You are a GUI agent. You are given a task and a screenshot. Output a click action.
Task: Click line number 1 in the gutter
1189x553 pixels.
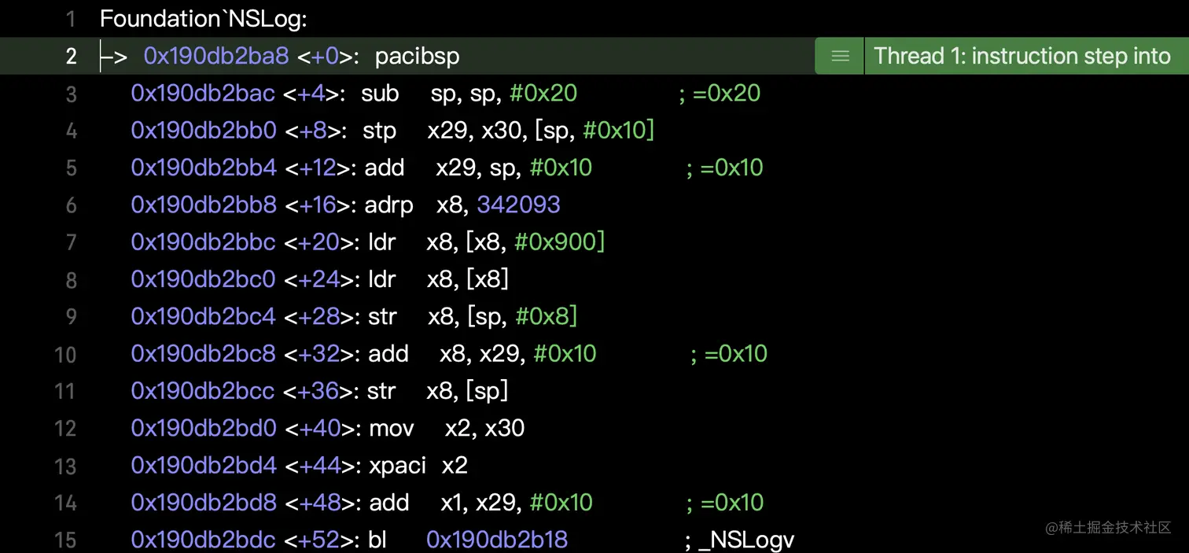pyautogui.click(x=71, y=19)
